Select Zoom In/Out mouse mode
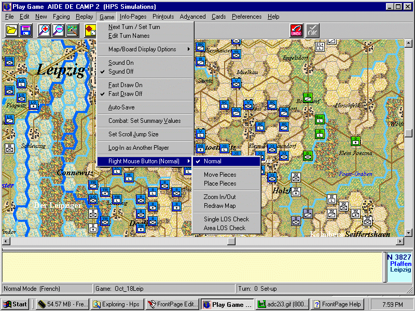Screen dimensions: 415x311 tap(227, 197)
